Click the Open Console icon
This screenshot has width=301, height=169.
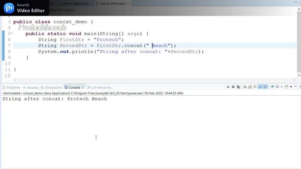tap(286, 87)
